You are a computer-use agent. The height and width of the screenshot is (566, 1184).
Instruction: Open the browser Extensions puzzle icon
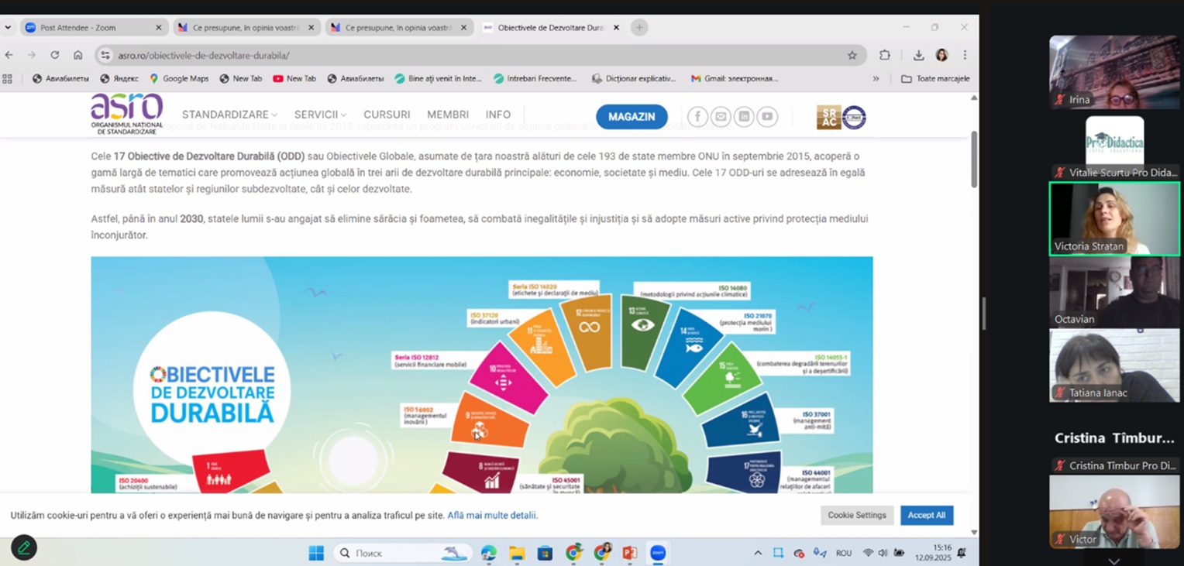click(885, 55)
